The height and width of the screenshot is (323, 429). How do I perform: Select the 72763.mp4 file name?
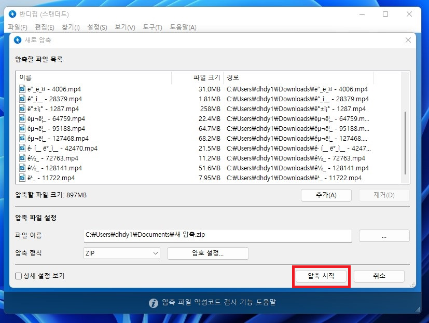53,158
